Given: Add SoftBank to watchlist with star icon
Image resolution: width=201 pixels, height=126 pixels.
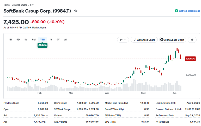Looking at the screenshot, I should (76, 11).
